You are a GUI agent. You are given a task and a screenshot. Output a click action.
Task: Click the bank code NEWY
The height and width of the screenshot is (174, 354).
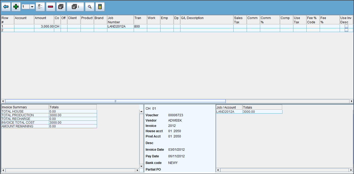[x=173, y=163]
